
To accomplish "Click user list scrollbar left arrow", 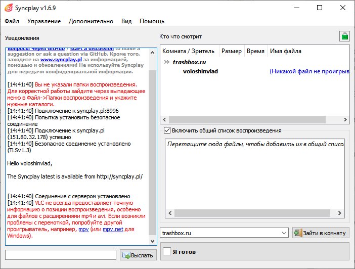I will [x=164, y=119].
